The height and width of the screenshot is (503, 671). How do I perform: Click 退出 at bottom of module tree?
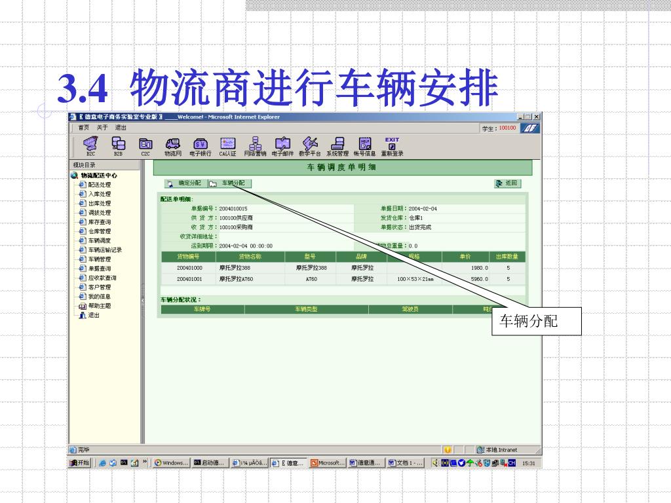[x=94, y=315]
